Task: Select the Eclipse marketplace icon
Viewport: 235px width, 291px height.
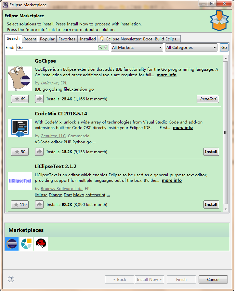Action: click(x=12, y=244)
